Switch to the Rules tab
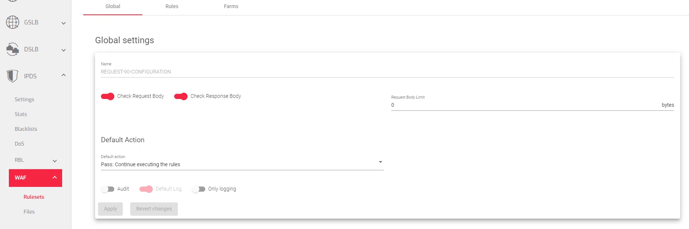 point(172,7)
